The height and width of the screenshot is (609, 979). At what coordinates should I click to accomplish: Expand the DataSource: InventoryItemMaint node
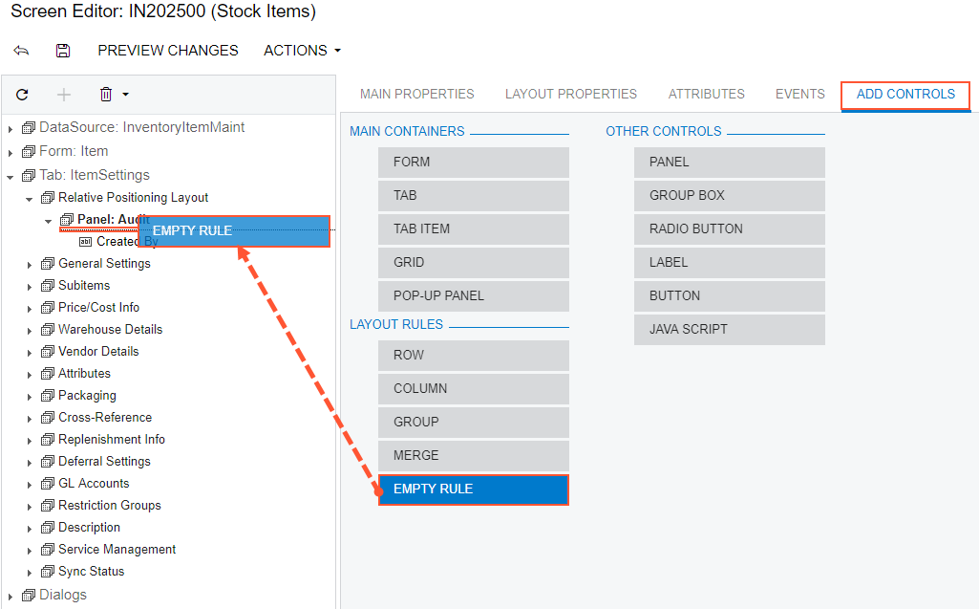(11, 128)
